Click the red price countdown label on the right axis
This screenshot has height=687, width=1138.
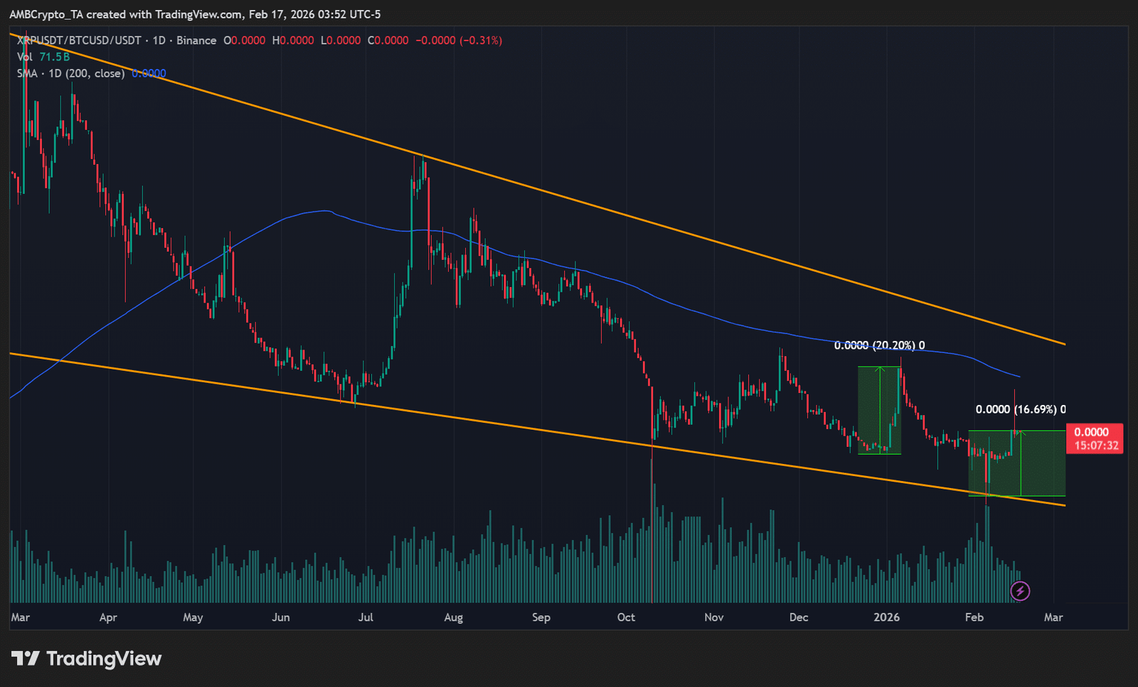[x=1097, y=437]
